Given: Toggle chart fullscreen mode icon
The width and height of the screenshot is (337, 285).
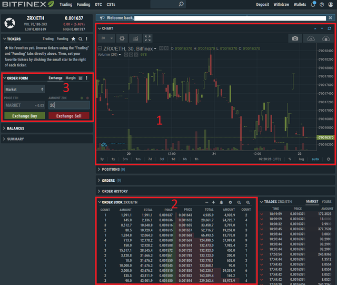Looking at the screenshot, I should (147, 38).
